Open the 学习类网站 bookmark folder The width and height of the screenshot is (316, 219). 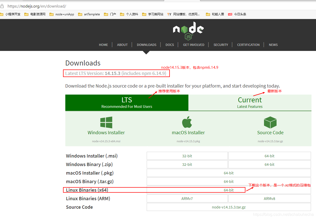coord(153,14)
